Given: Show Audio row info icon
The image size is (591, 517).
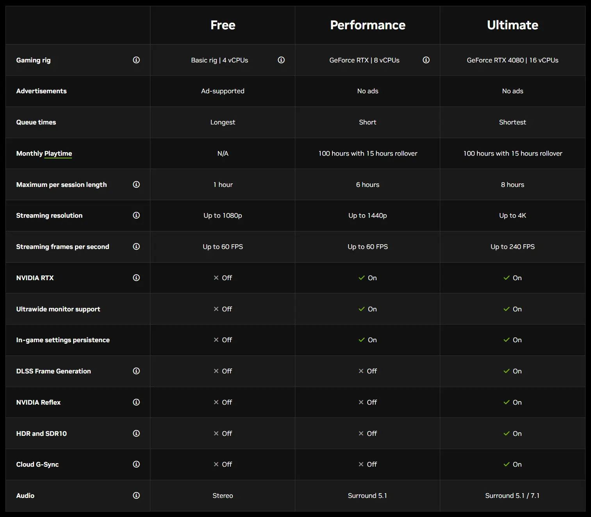Looking at the screenshot, I should coord(136,495).
